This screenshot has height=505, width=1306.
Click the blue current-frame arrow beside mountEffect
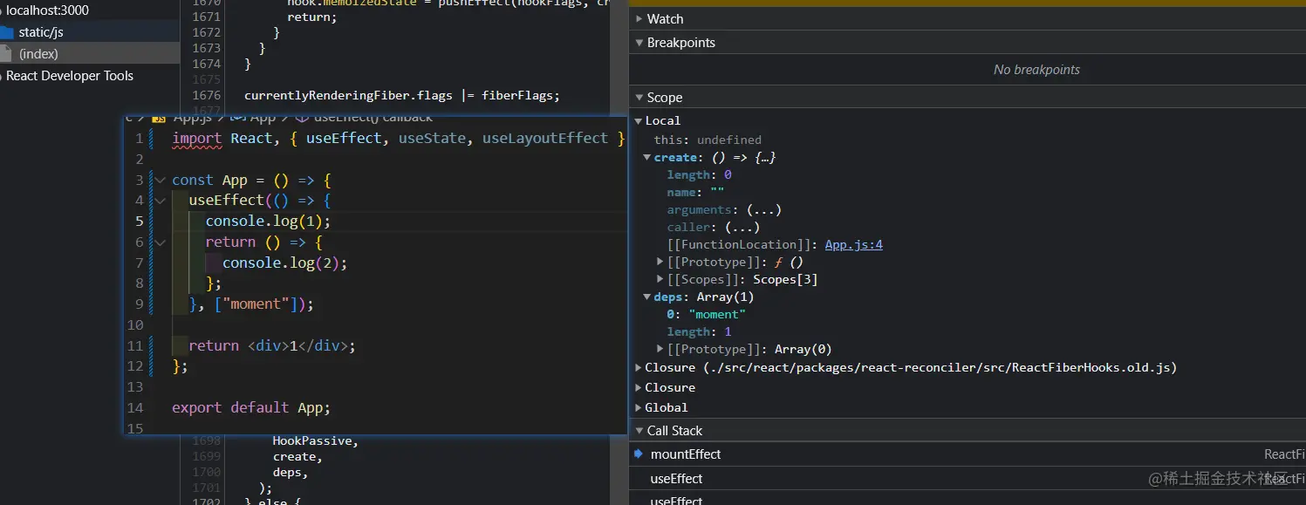tap(639, 454)
